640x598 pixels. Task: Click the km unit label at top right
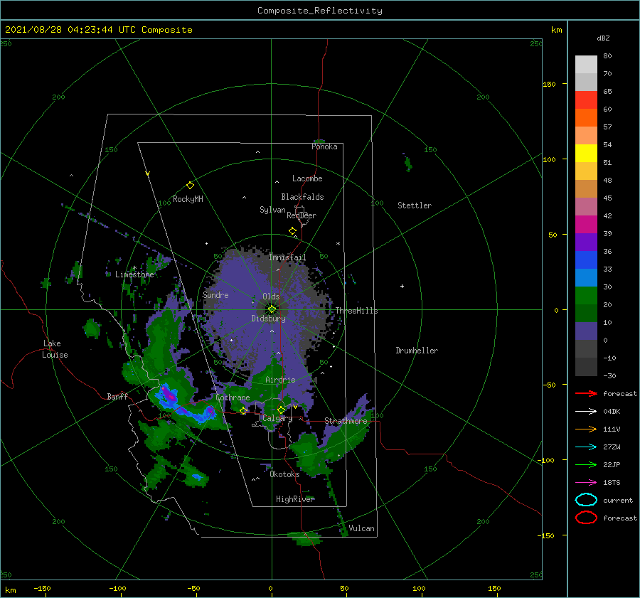click(x=556, y=30)
